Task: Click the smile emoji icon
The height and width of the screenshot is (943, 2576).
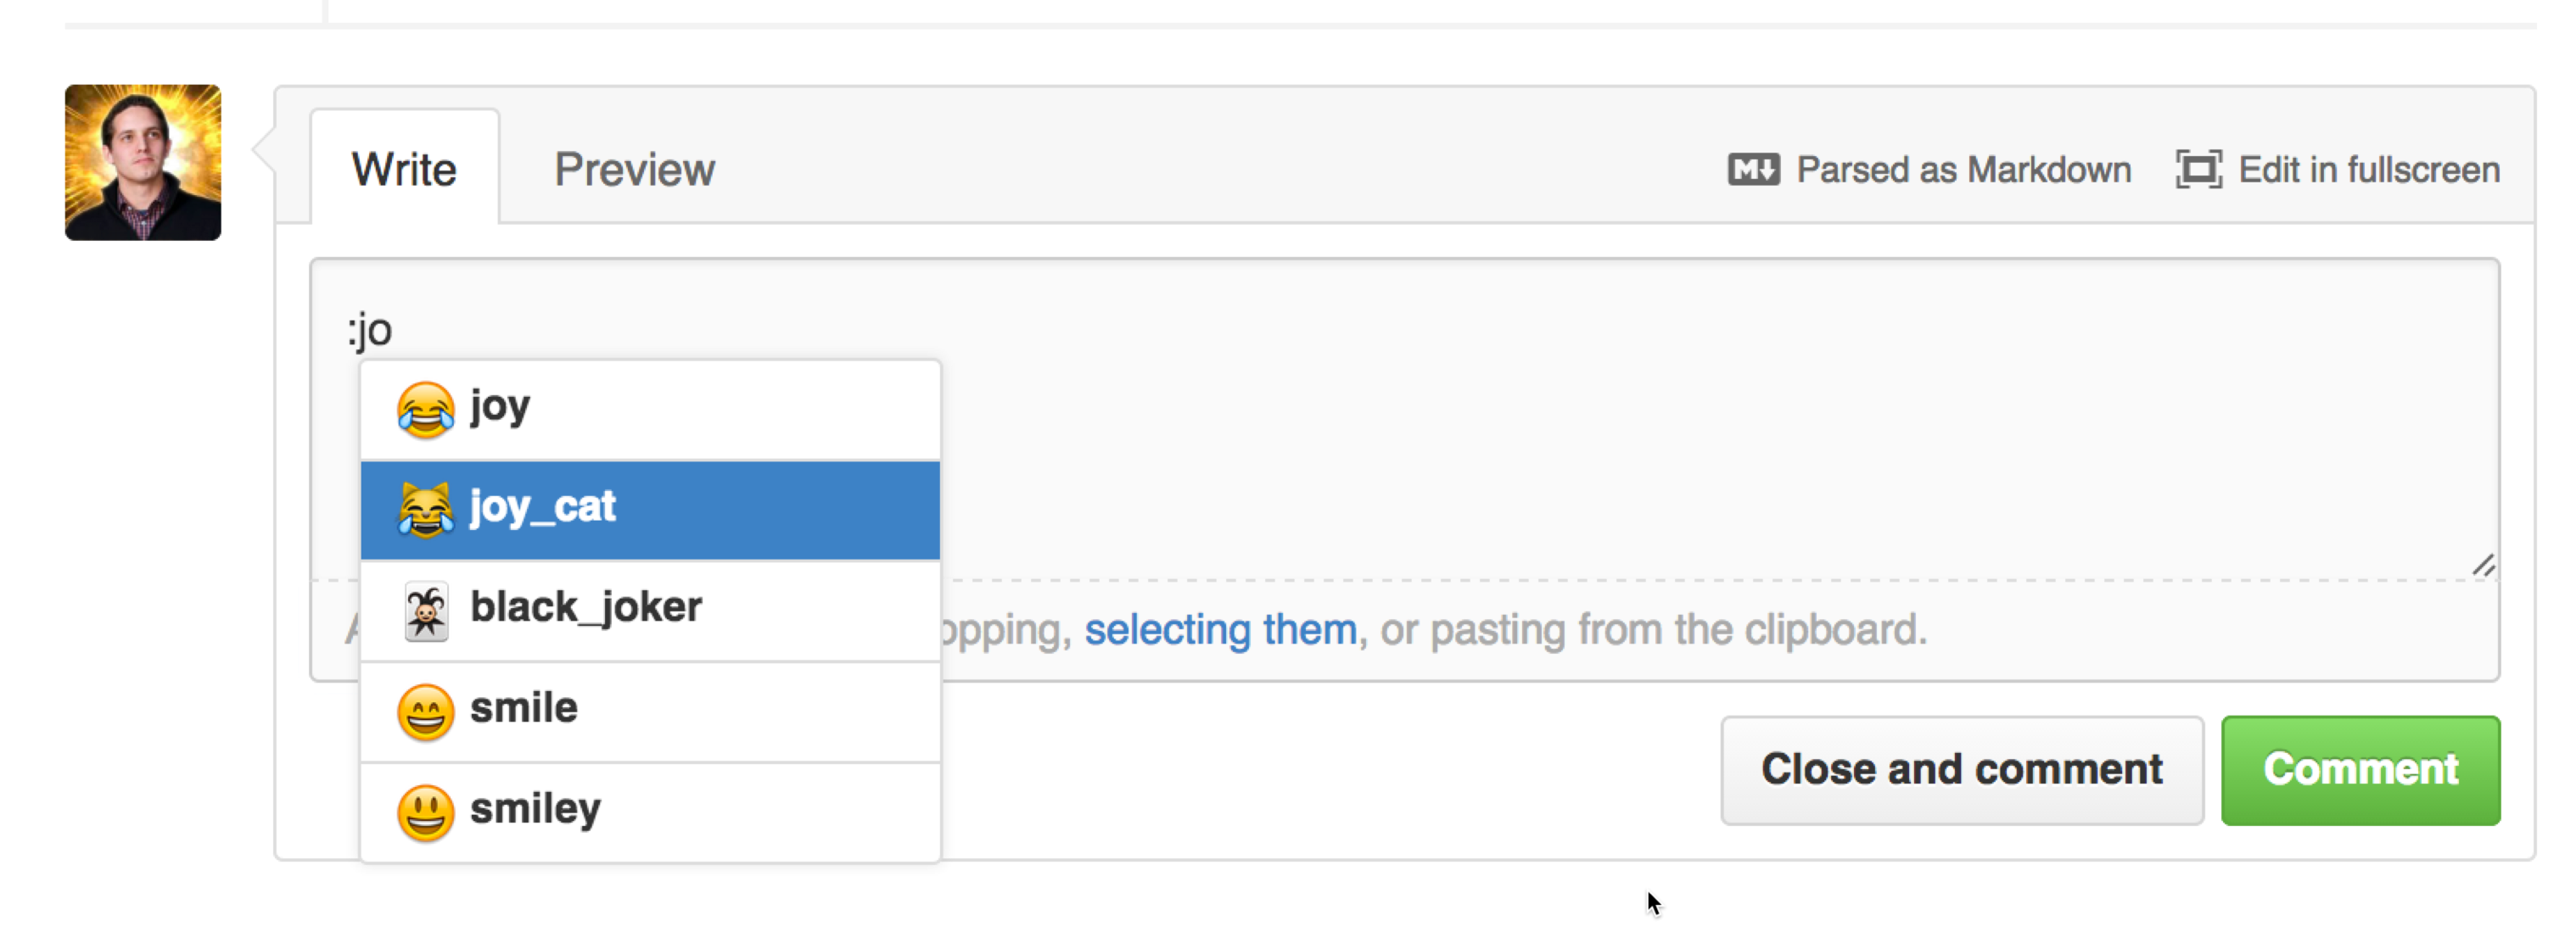Action: (x=425, y=711)
